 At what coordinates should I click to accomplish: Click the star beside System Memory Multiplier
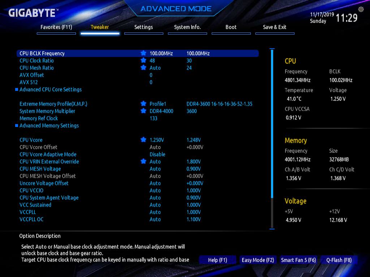pos(143,111)
